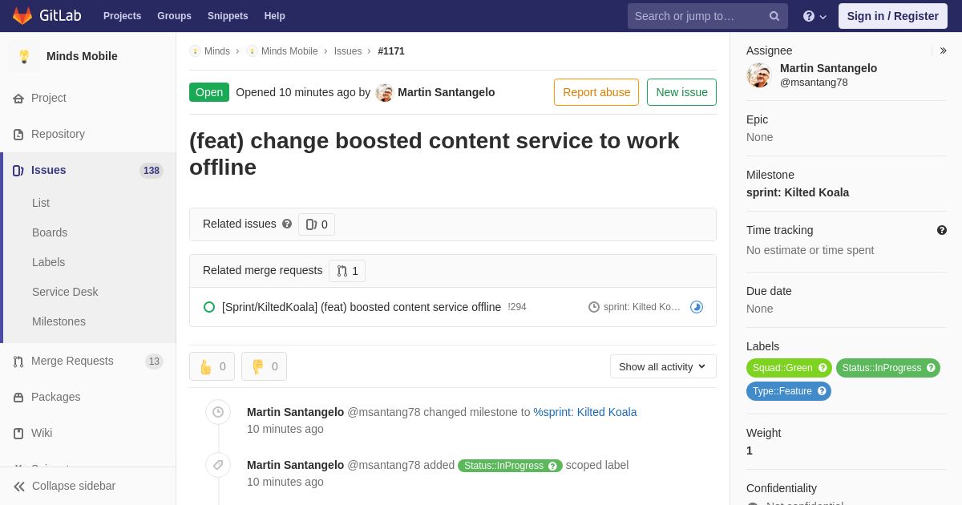Click help icon on Type::Feature label
Viewport: 962px width, 505px height.
[822, 391]
